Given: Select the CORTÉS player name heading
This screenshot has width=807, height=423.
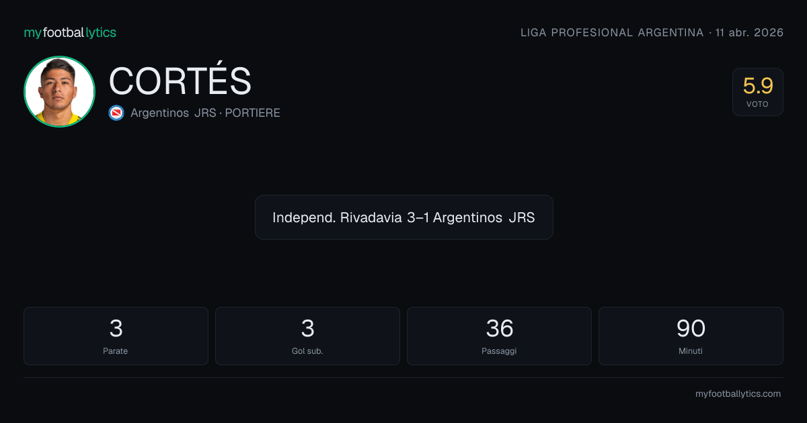Looking at the screenshot, I should coord(180,81).
